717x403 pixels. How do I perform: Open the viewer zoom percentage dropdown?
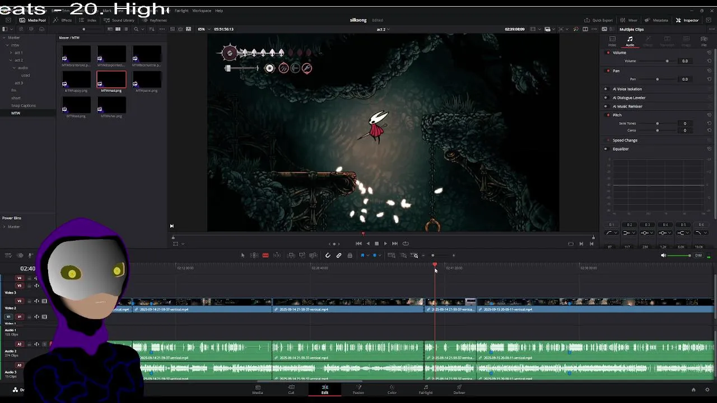pyautogui.click(x=203, y=29)
